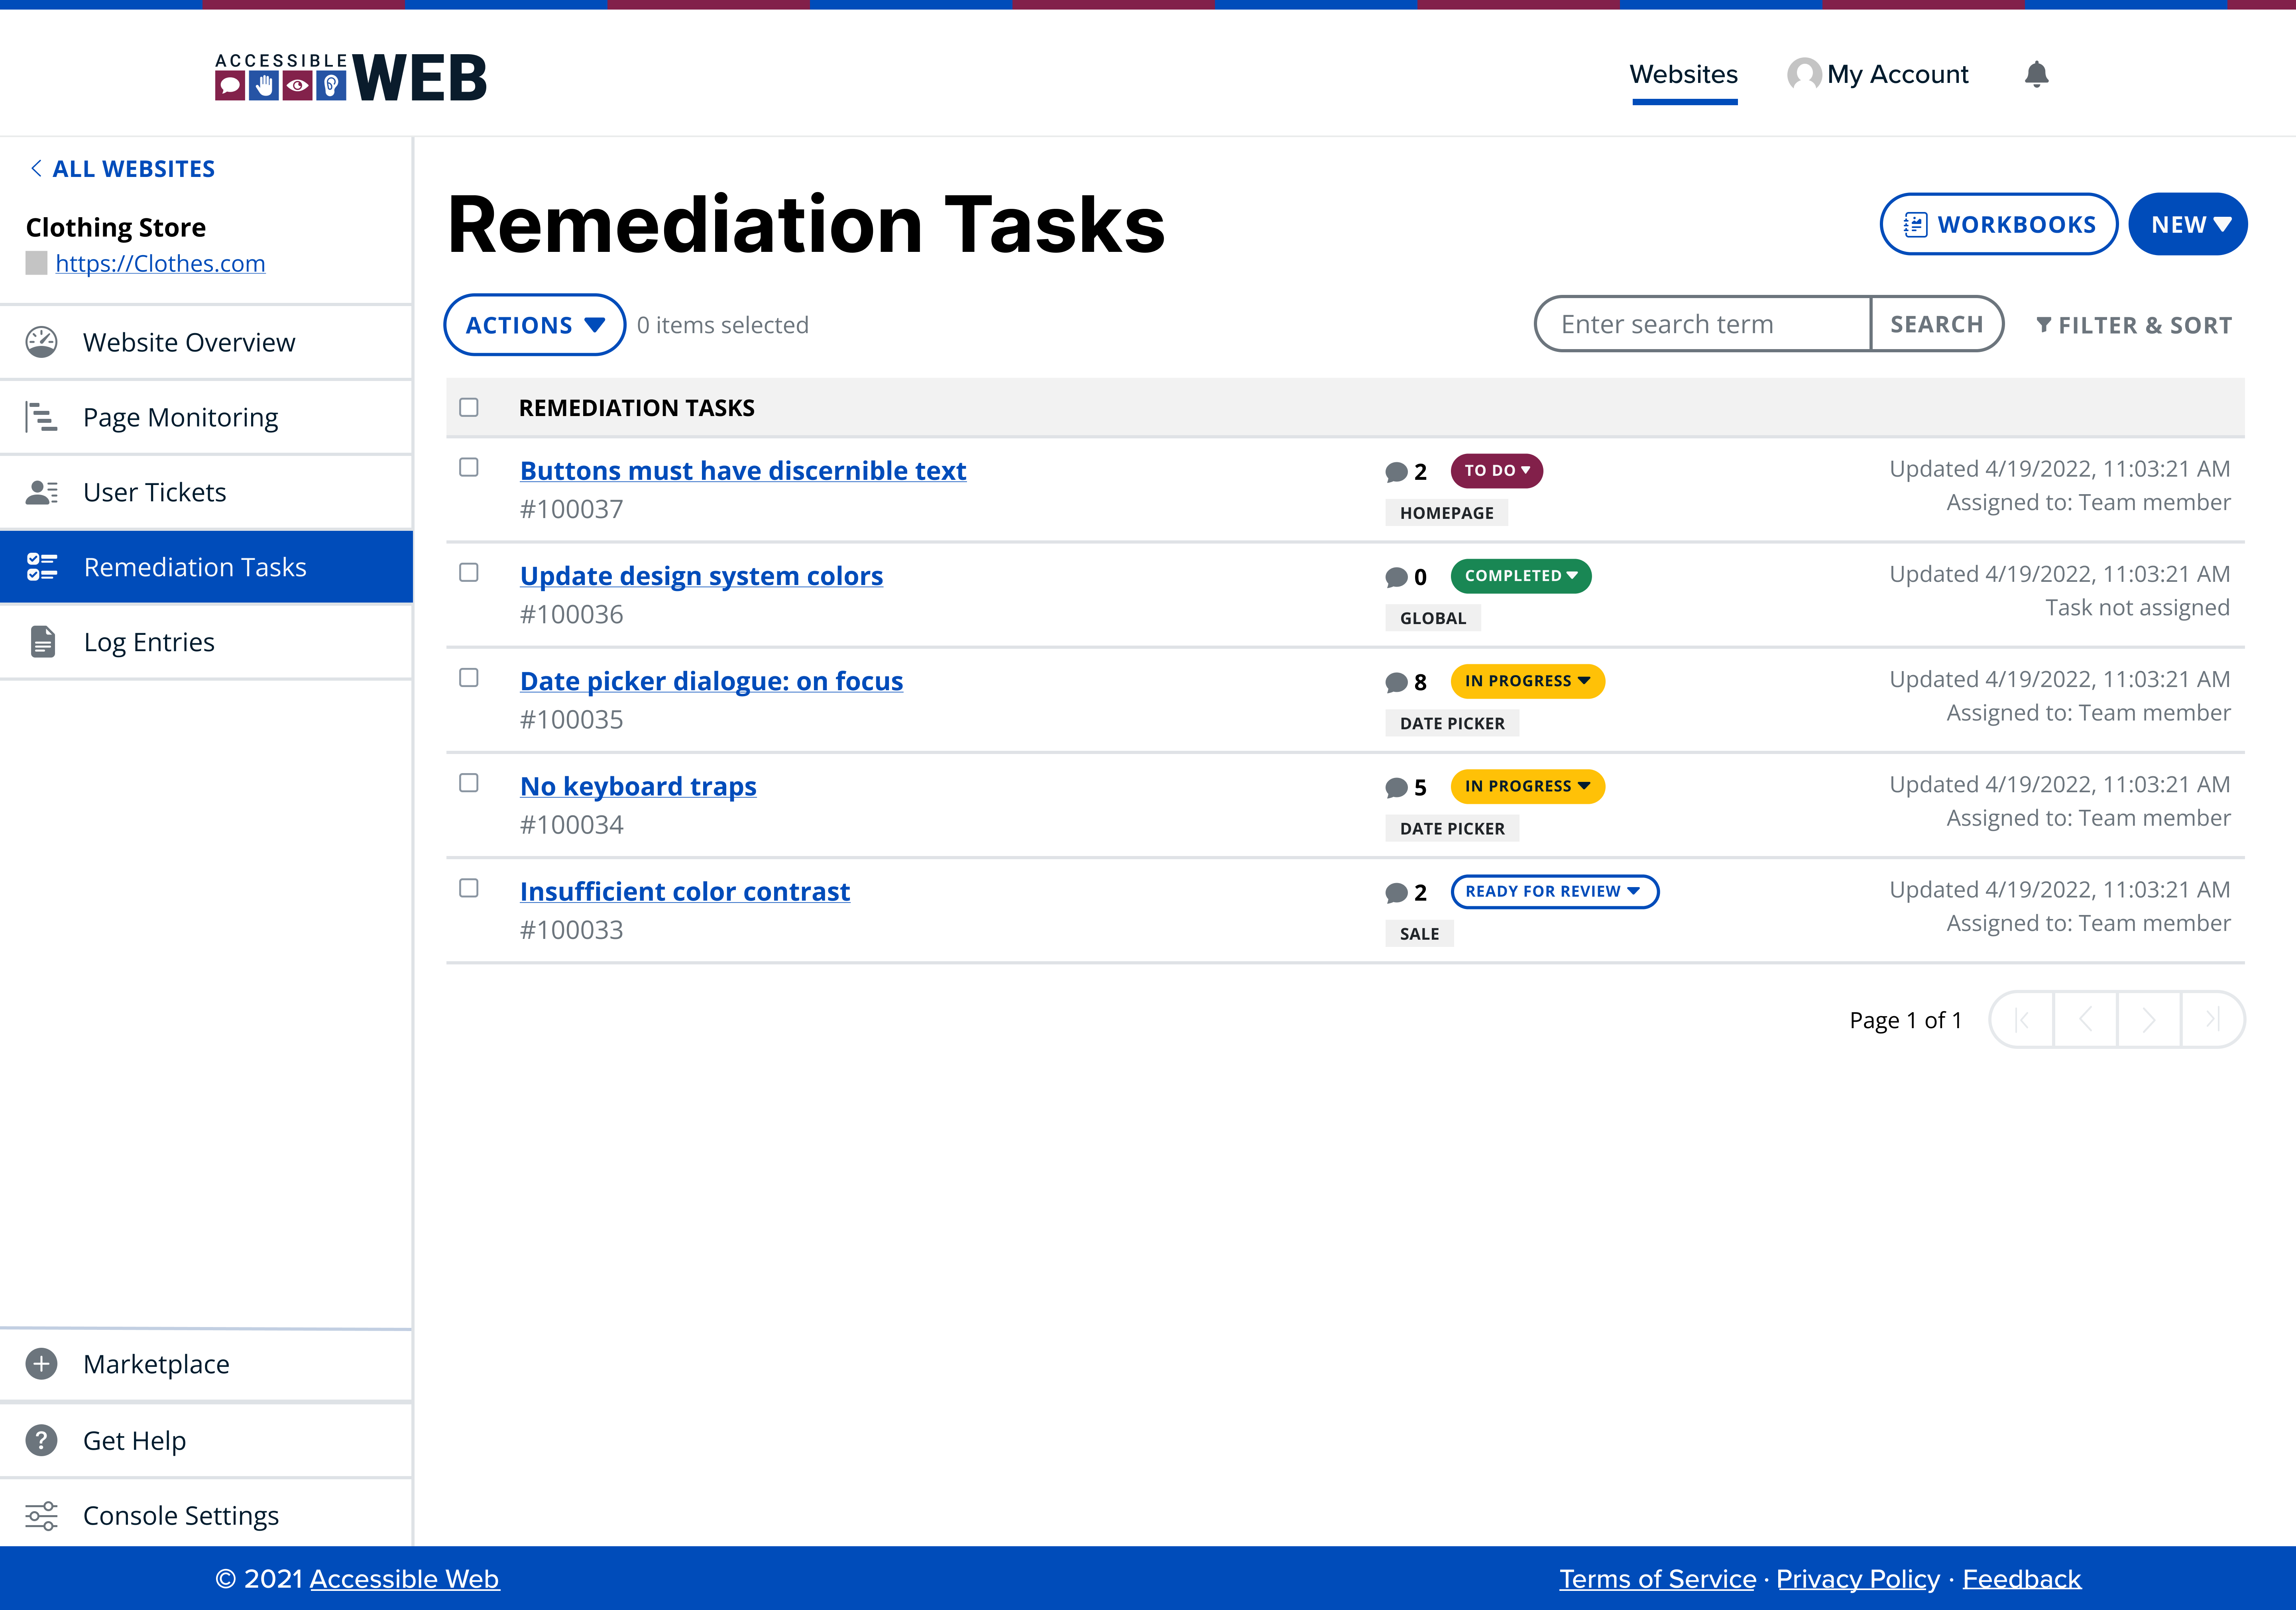
Task: Click the notification bell icon
Action: tap(2036, 74)
